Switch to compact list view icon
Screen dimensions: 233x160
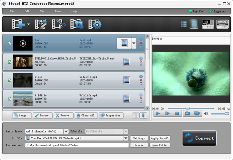184,24
